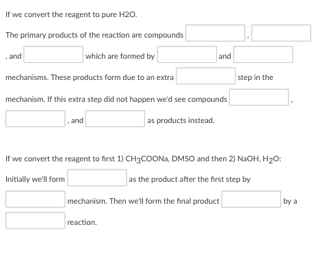This screenshot has height=270, width=318.
Task: Select the second compound blank on first line
Action: click(281, 33)
